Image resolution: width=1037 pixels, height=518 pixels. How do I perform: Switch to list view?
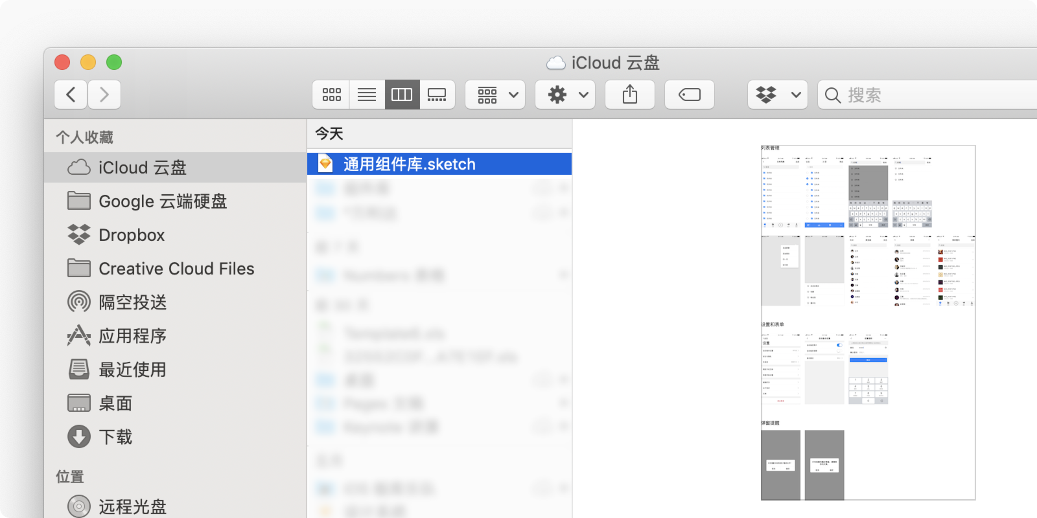(x=367, y=95)
